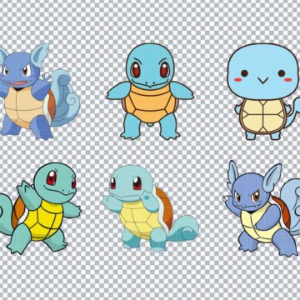Viewport: 300px width, 300px height.
Task: Select the chibi big-headed Squirtle with blushing cheeks
Action: coord(263,92)
